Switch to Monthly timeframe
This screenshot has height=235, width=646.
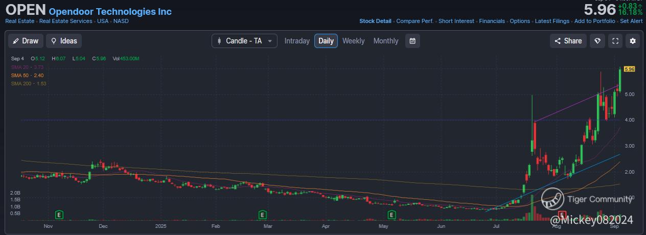[x=386, y=41]
